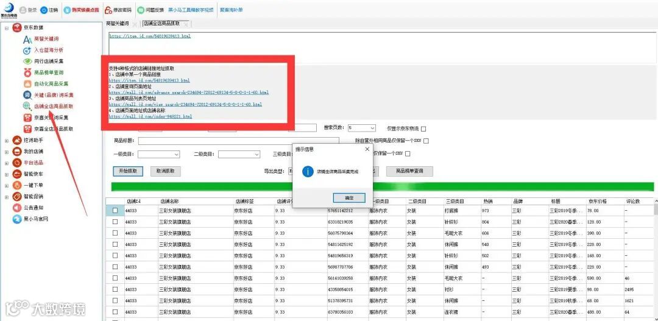
Task: Expand the 我的店铺 tree node
Action: tap(6, 152)
